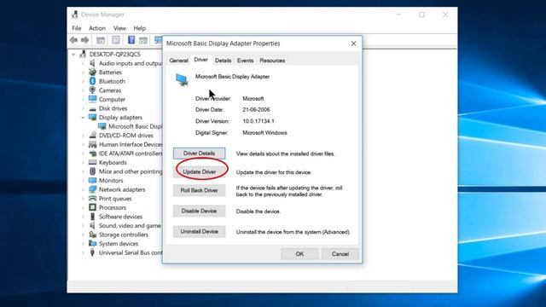
Task: Select Software devices in the tree
Action: [x=120, y=217]
